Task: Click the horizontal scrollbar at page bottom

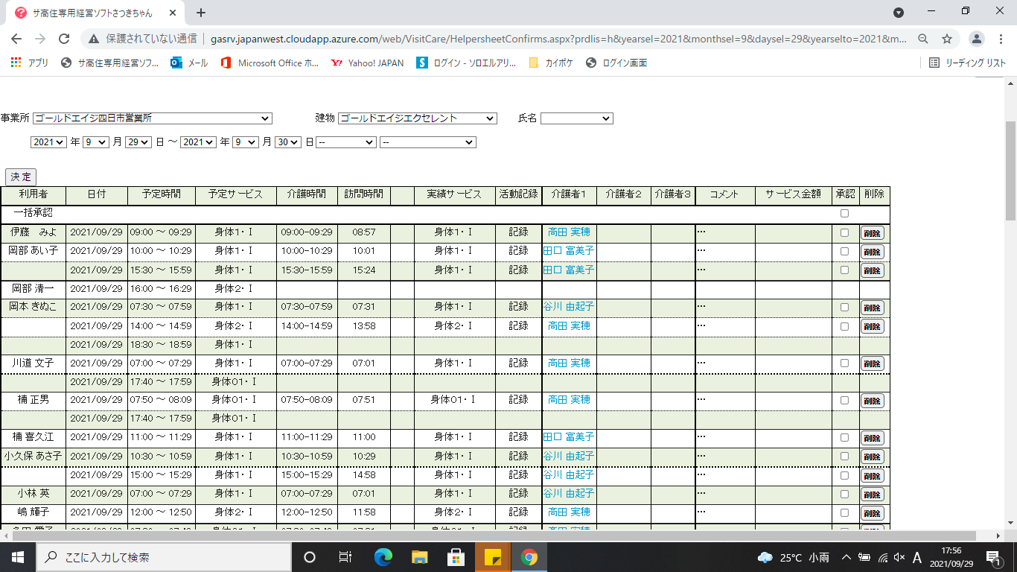Action: [491, 536]
